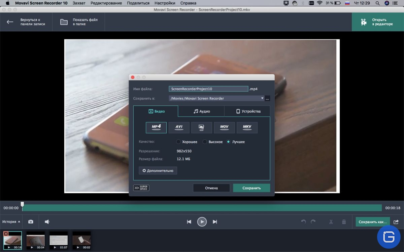Open the Поделиться menu
Viewport: 404px width, 252px height.
[138, 3]
